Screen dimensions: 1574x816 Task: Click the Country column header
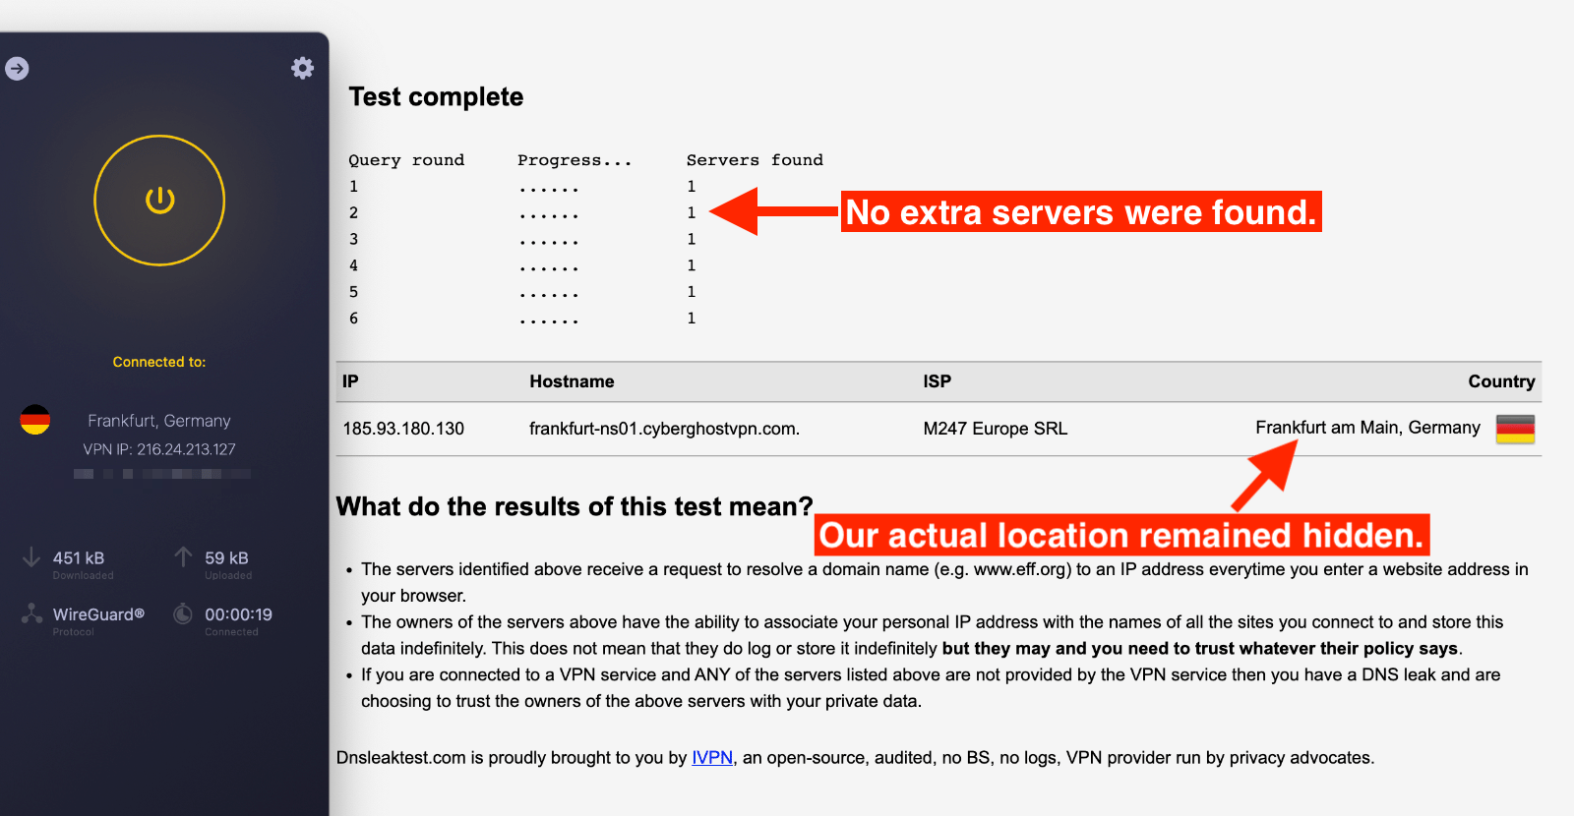1501,381
